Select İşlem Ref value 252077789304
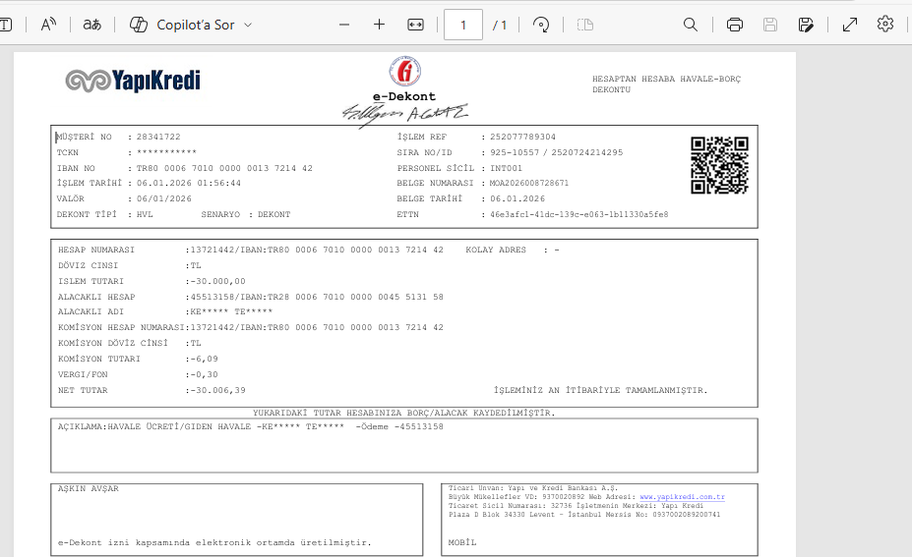912x557 pixels. click(522, 138)
